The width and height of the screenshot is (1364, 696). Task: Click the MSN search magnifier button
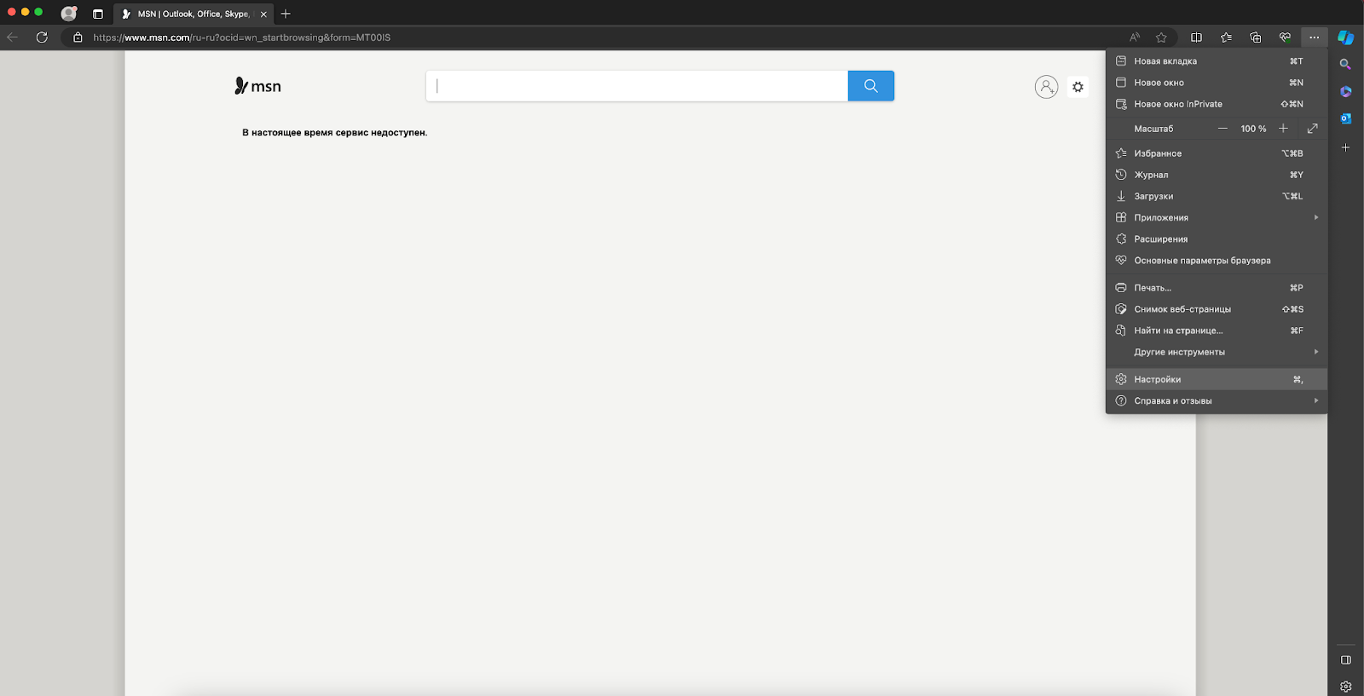[x=870, y=86]
